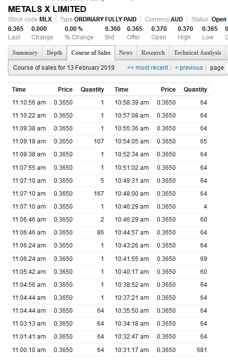Select the 10:32:47 am trade time
This screenshot has width=228, height=363.
point(132,337)
